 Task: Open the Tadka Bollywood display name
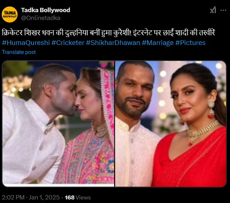46,10
